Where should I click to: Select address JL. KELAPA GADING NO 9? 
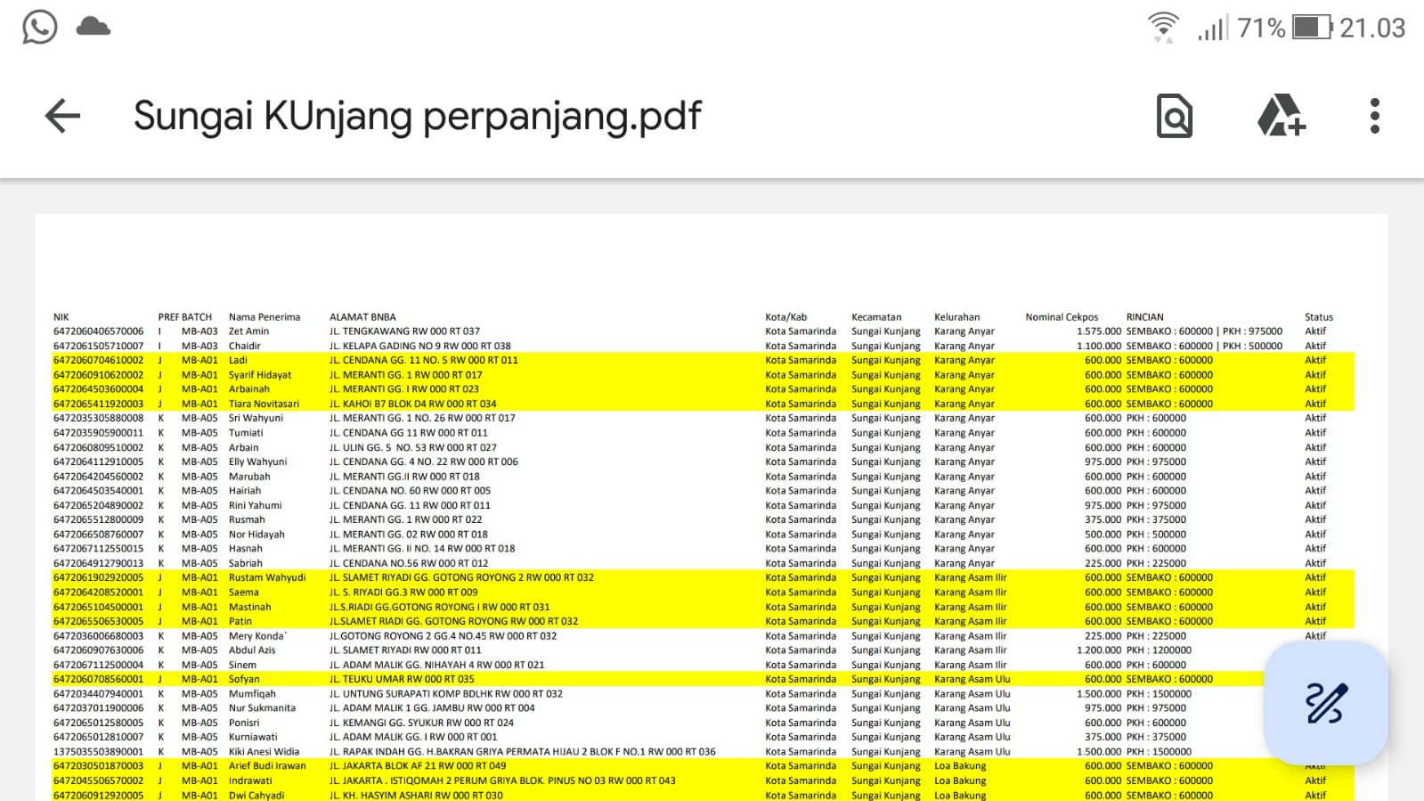385,346
